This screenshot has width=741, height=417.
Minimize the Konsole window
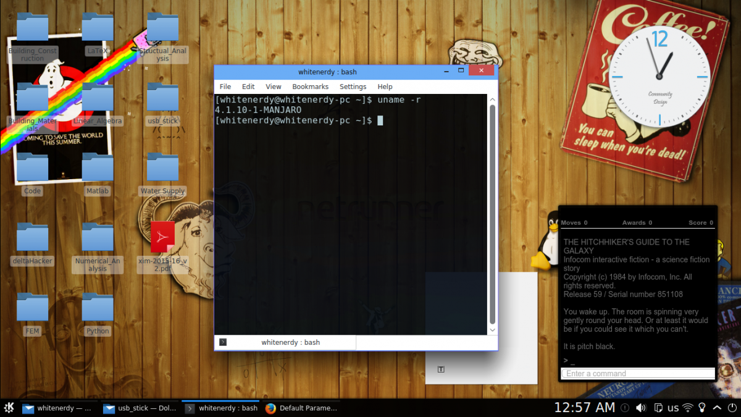(446, 71)
